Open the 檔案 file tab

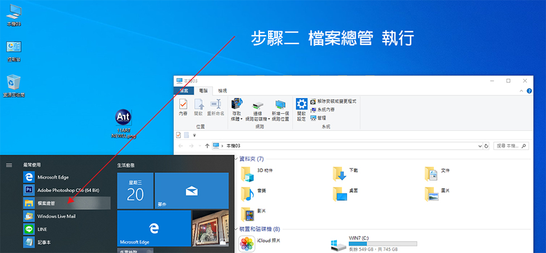coord(183,90)
